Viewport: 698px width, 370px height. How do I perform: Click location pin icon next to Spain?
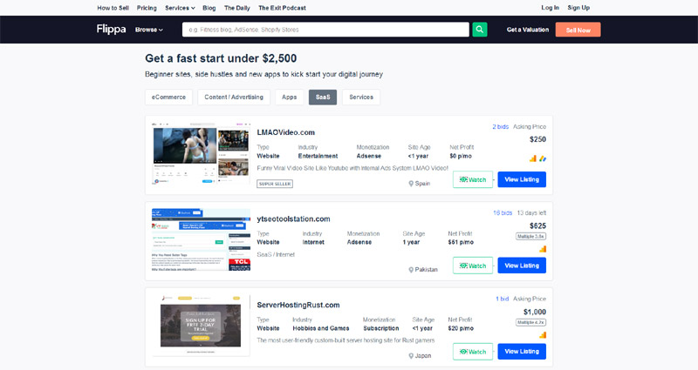point(411,184)
